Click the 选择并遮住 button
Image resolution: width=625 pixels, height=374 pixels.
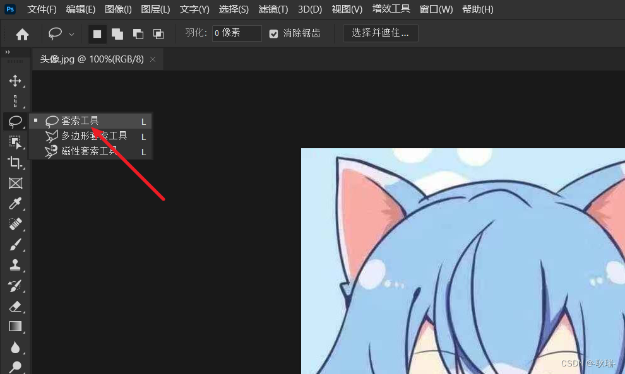[380, 33]
